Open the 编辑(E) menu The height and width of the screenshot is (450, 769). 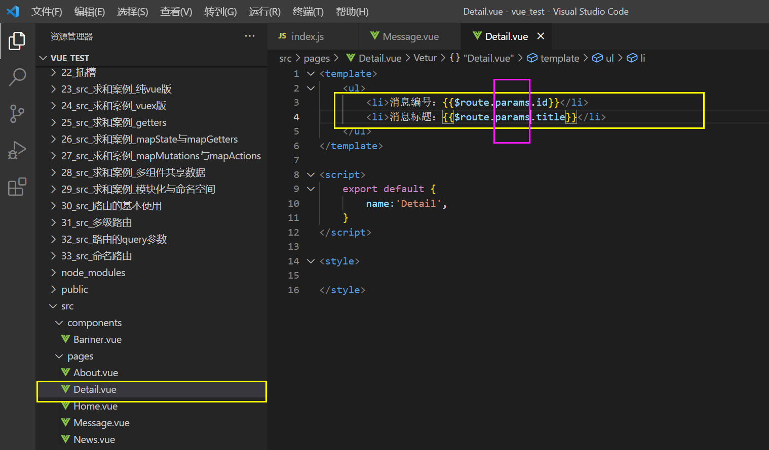[x=89, y=11]
